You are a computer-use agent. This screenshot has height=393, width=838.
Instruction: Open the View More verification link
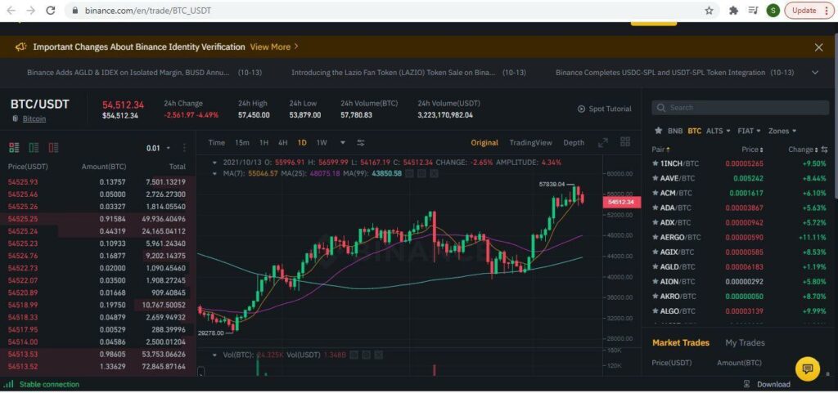coord(273,47)
